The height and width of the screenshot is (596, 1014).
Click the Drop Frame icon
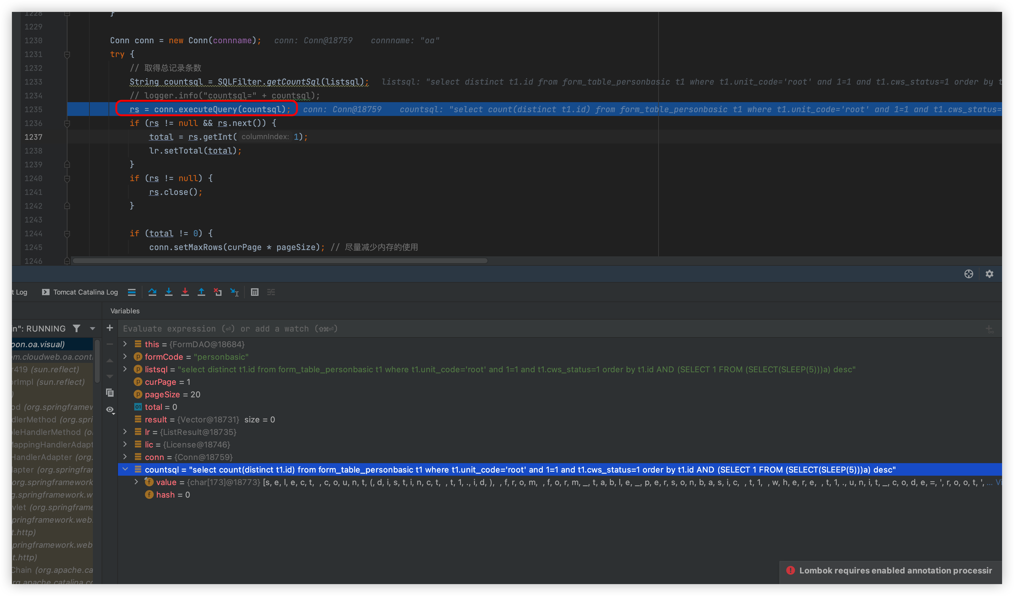click(x=218, y=292)
